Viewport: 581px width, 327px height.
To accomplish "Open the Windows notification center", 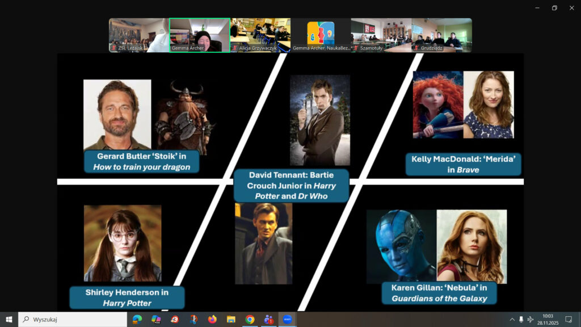I will click(569, 320).
